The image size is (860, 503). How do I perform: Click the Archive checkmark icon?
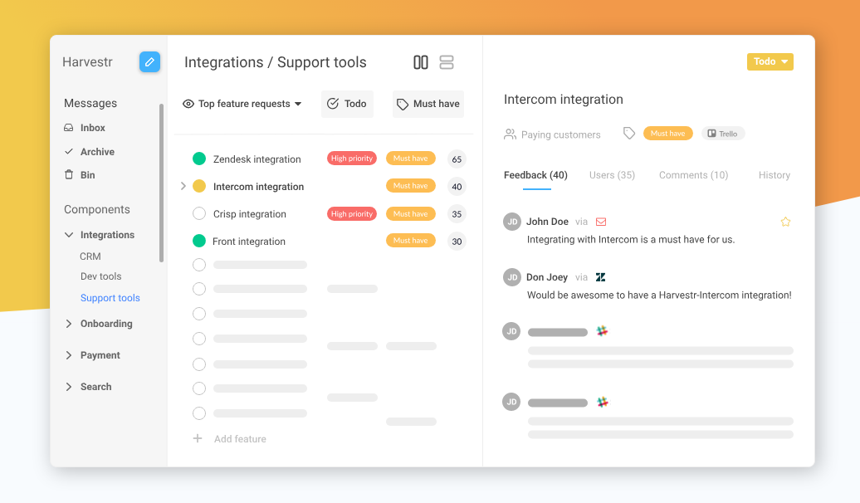(x=69, y=151)
